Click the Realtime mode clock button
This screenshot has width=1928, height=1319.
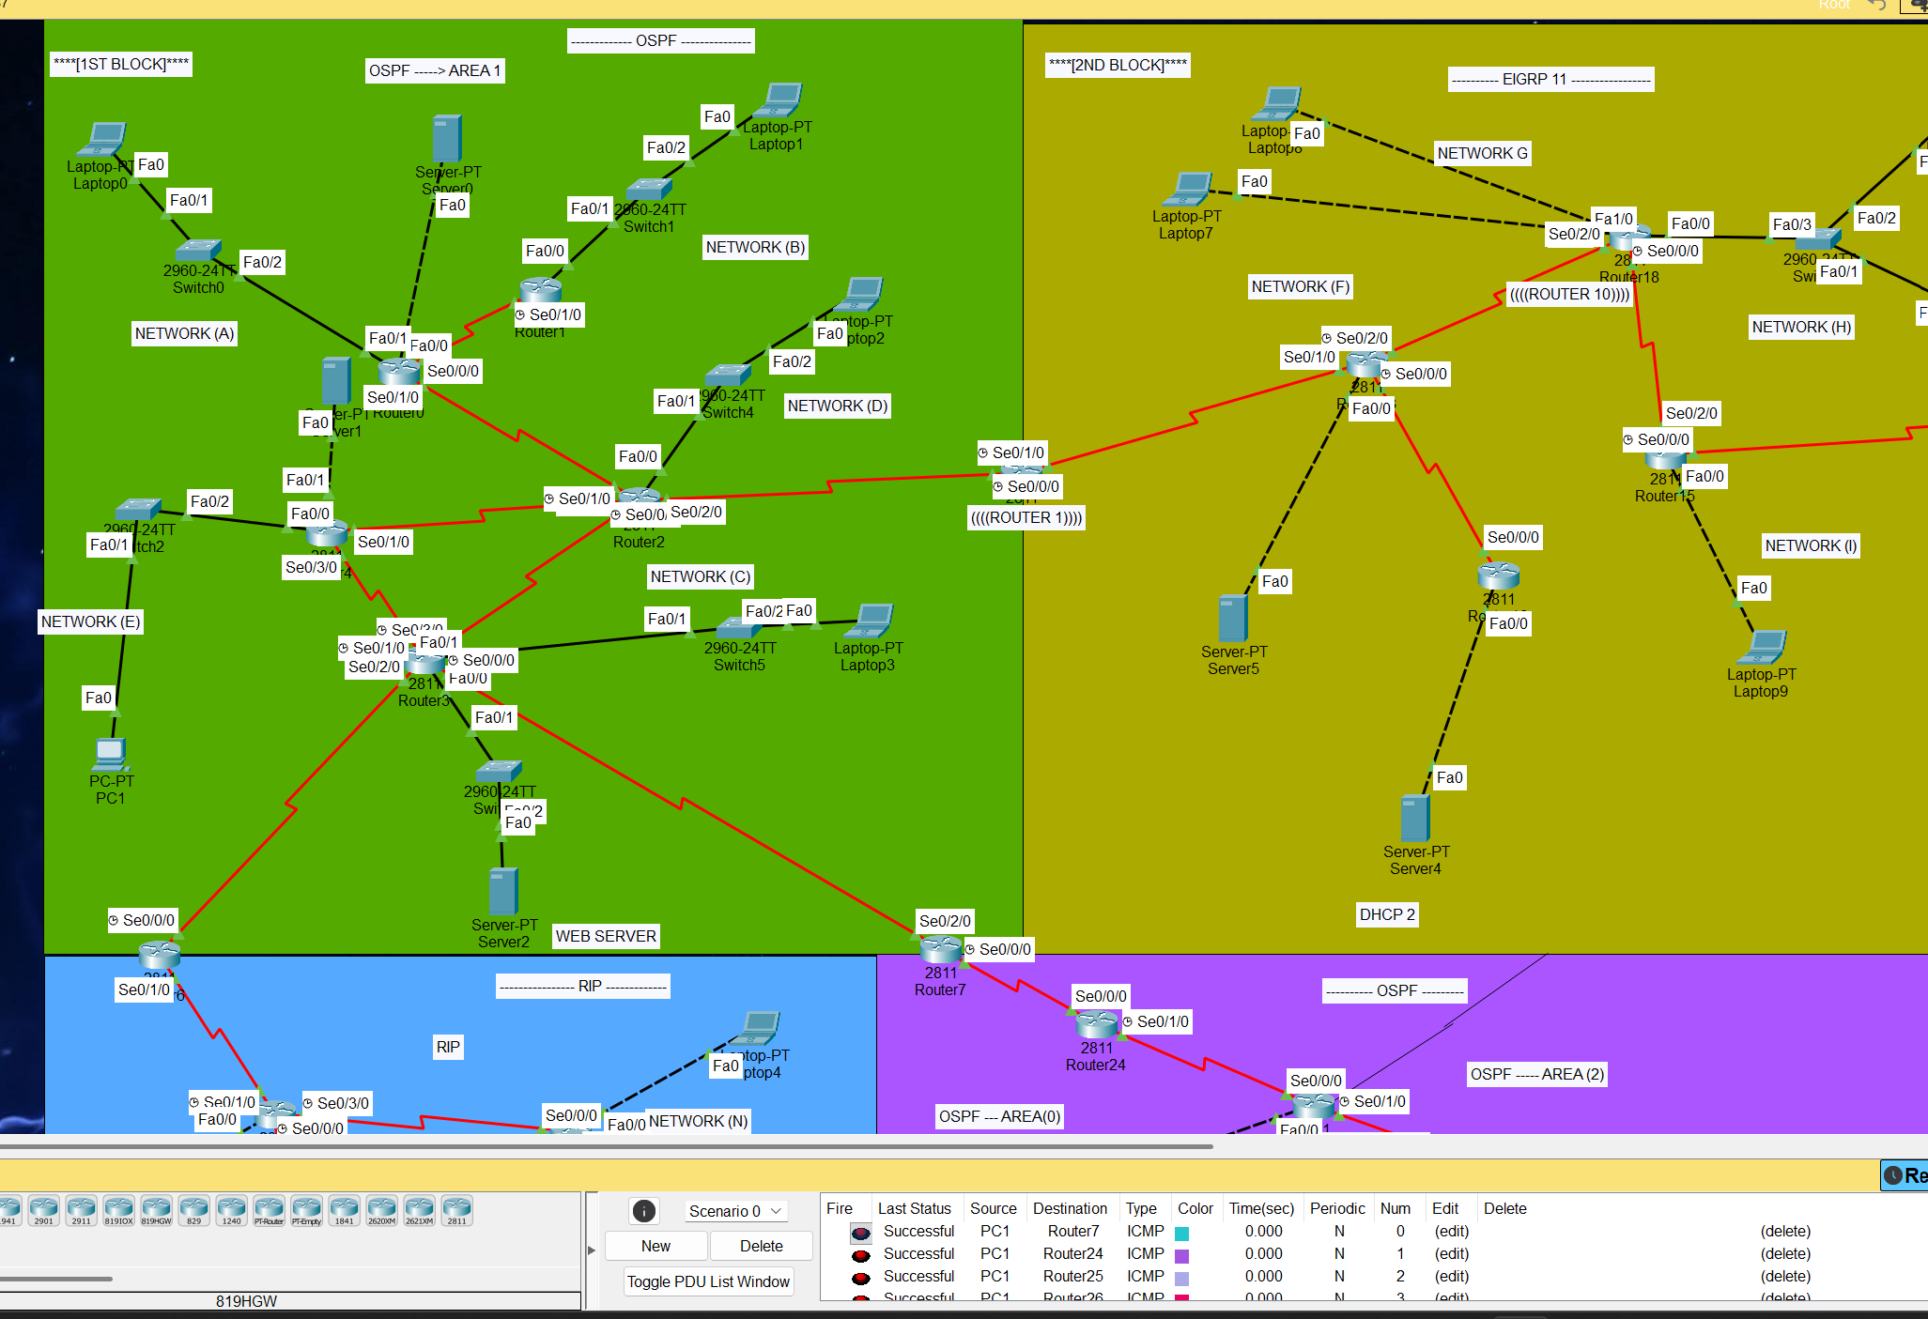tap(1905, 1175)
